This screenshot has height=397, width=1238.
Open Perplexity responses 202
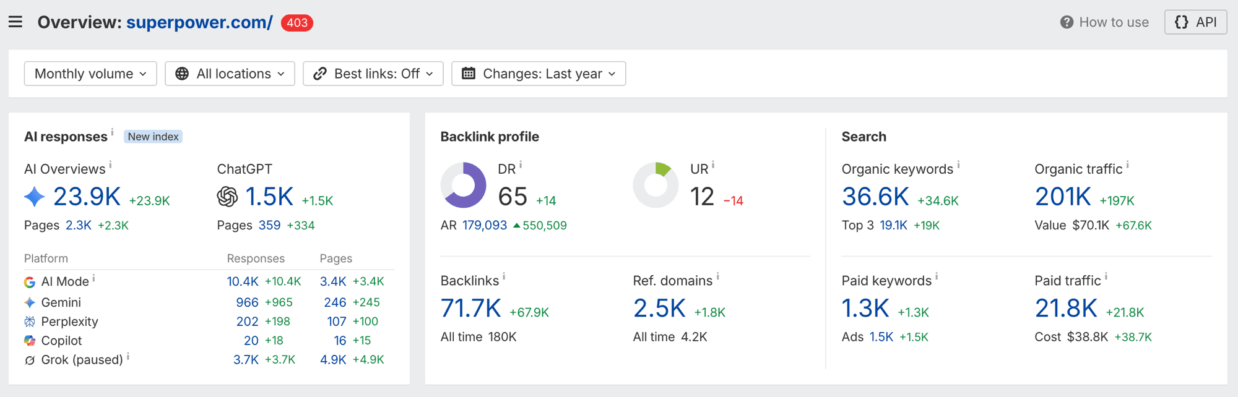click(247, 322)
